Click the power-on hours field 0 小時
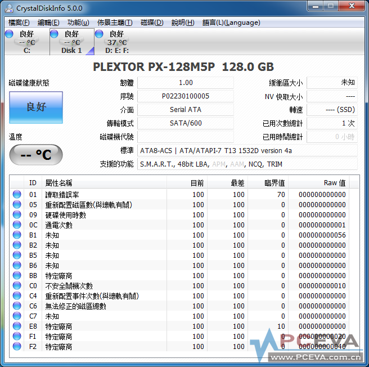Viewport: 369px width, 367px height. 332,137
